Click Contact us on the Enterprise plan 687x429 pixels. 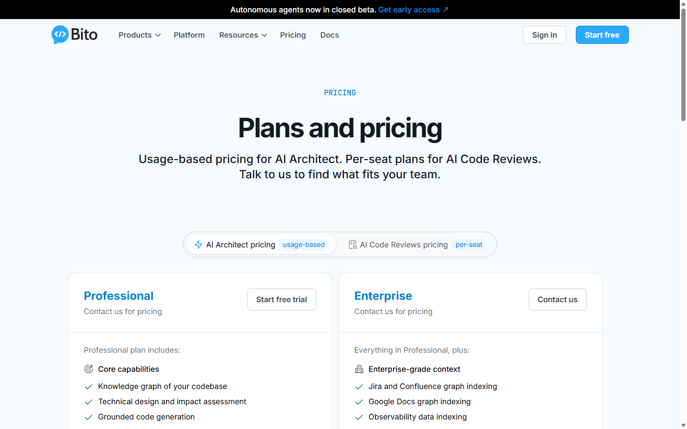[x=557, y=299]
